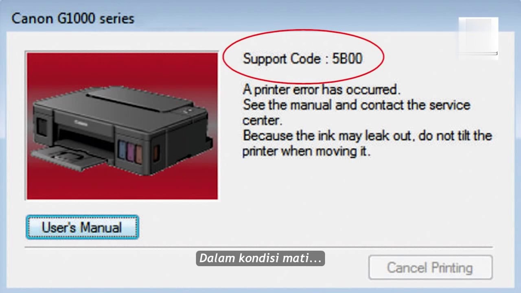
Task: Click "A printer error has occurred" message
Action: click(x=322, y=89)
